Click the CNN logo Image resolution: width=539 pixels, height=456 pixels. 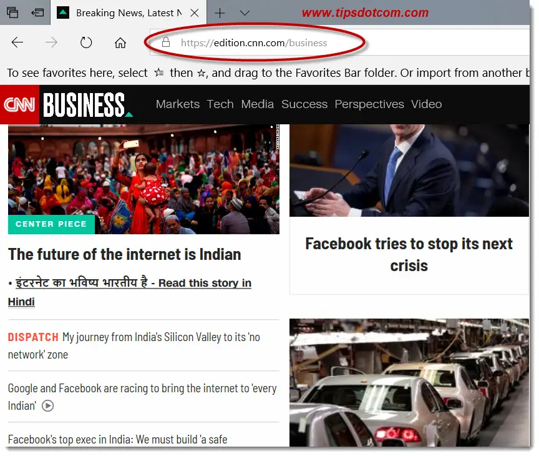pos(19,104)
